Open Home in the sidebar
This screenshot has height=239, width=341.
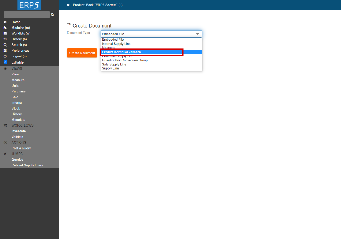point(16,22)
